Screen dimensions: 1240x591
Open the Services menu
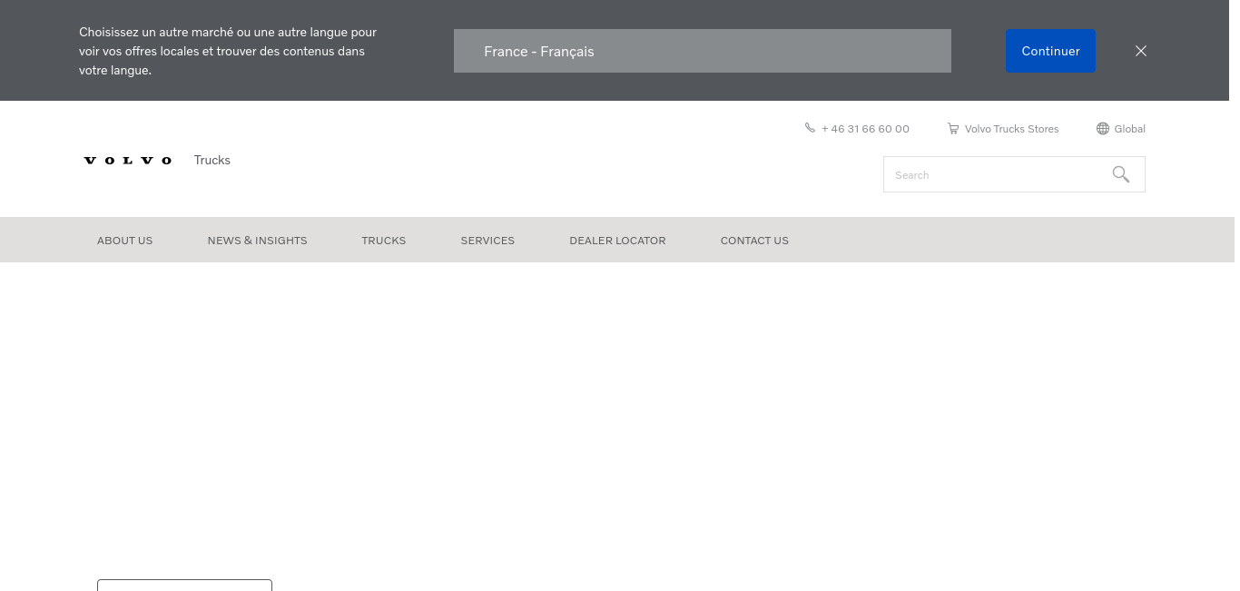point(487,241)
